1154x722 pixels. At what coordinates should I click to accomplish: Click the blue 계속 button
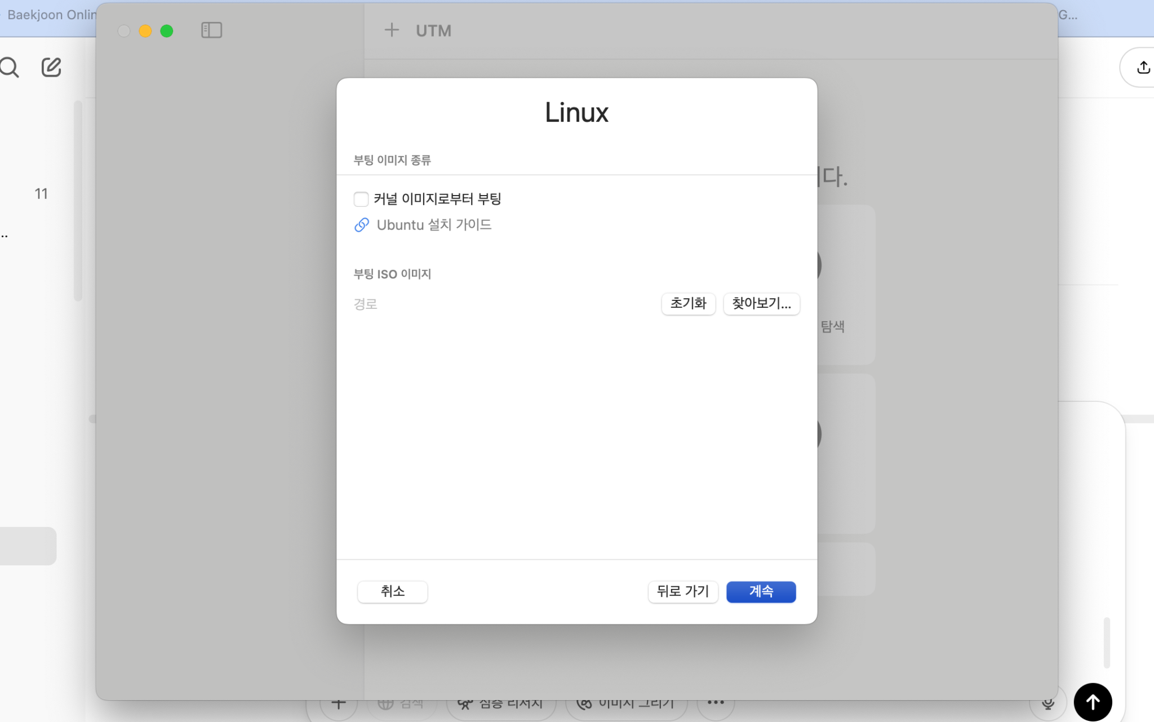761,591
